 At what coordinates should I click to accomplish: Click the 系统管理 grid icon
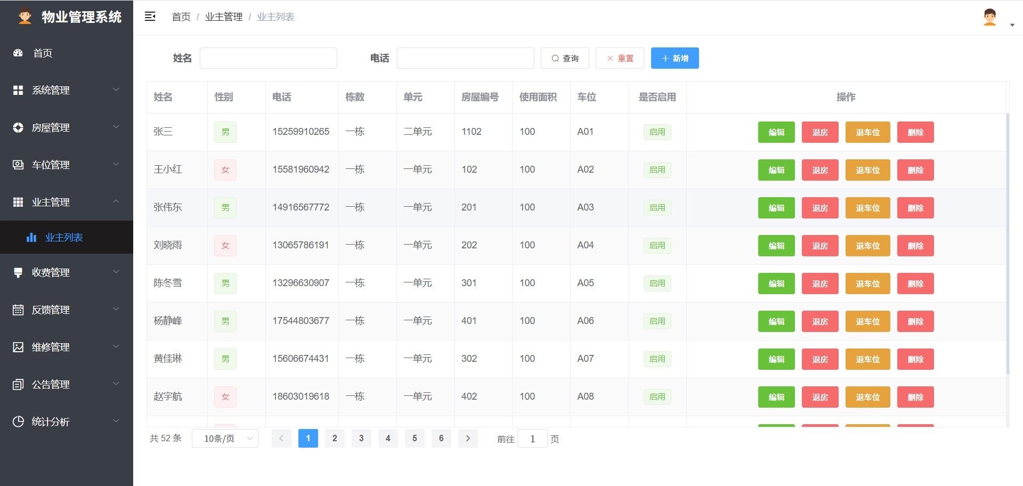coord(18,90)
